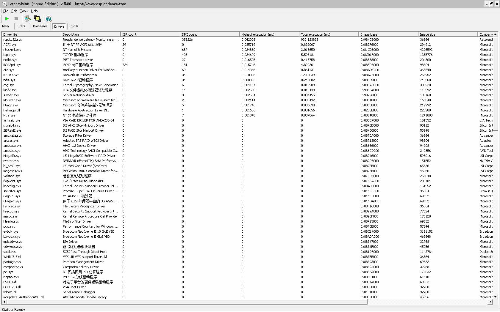Select the mcupdate_AuthenticAMD.dll row
Screen dimensions: 500x312
(x=247, y=297)
